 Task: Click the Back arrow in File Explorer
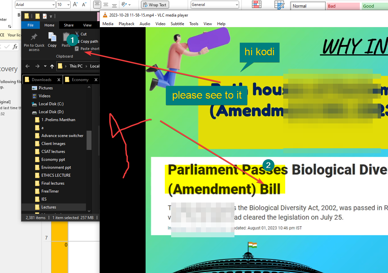tap(28, 66)
